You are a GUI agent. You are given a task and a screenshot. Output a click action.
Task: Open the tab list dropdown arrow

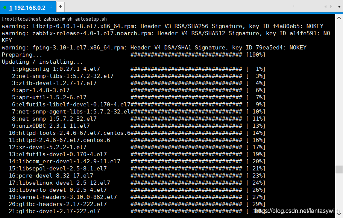[x=339, y=7]
